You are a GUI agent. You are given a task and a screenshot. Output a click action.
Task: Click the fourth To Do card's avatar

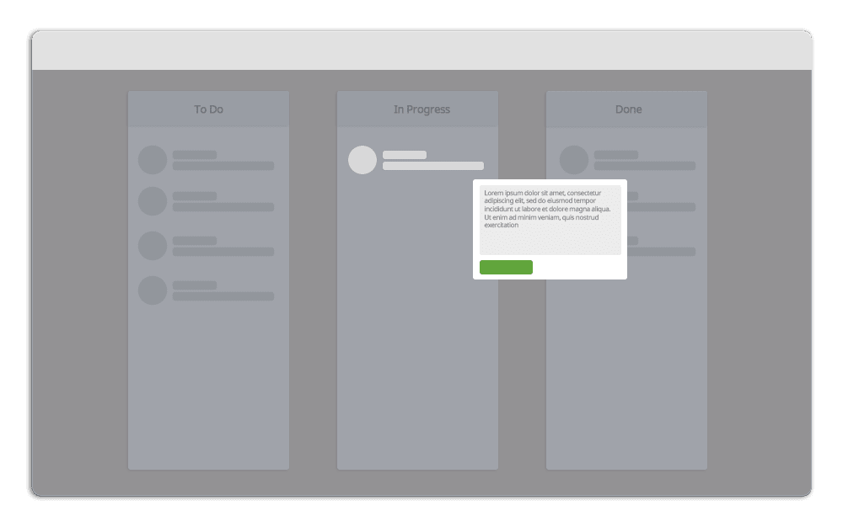[153, 290]
